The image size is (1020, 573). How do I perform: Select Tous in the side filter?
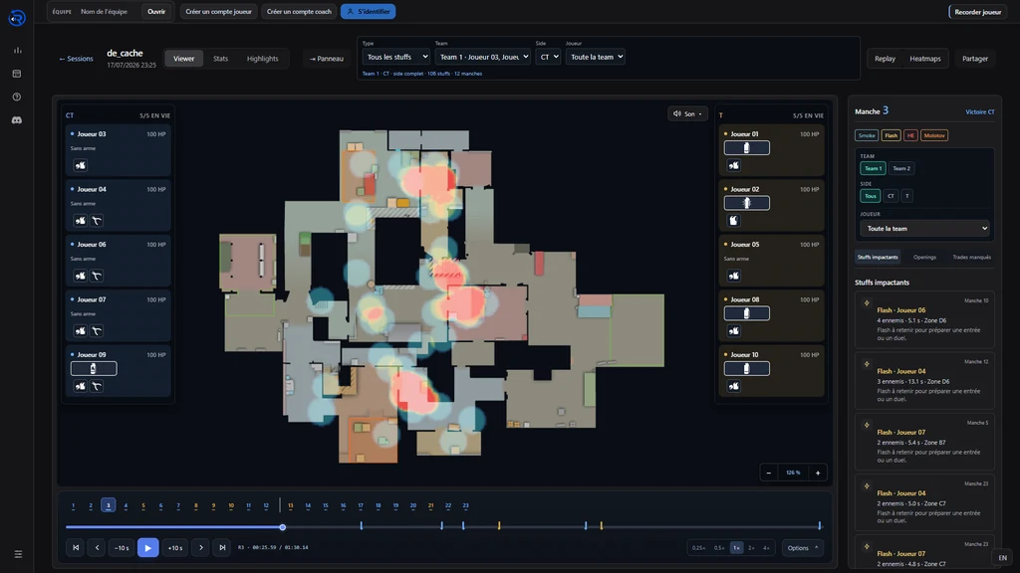pos(870,196)
